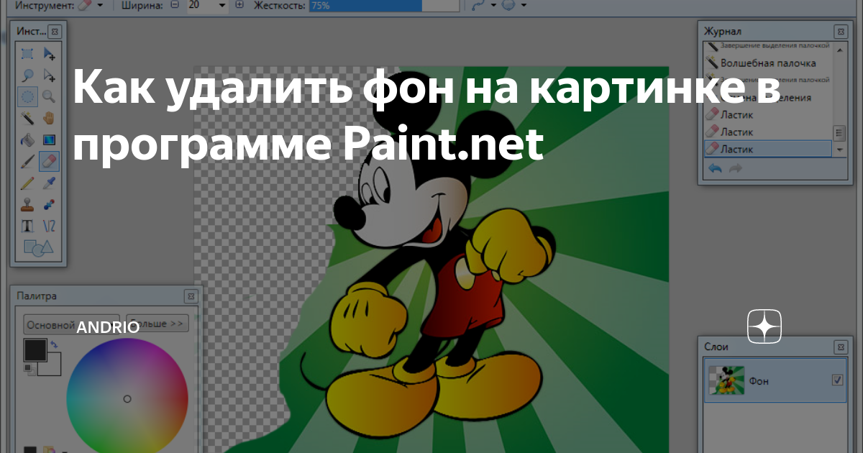Select the Paint Bucket tool
This screenshot has width=863, height=453.
(x=27, y=139)
